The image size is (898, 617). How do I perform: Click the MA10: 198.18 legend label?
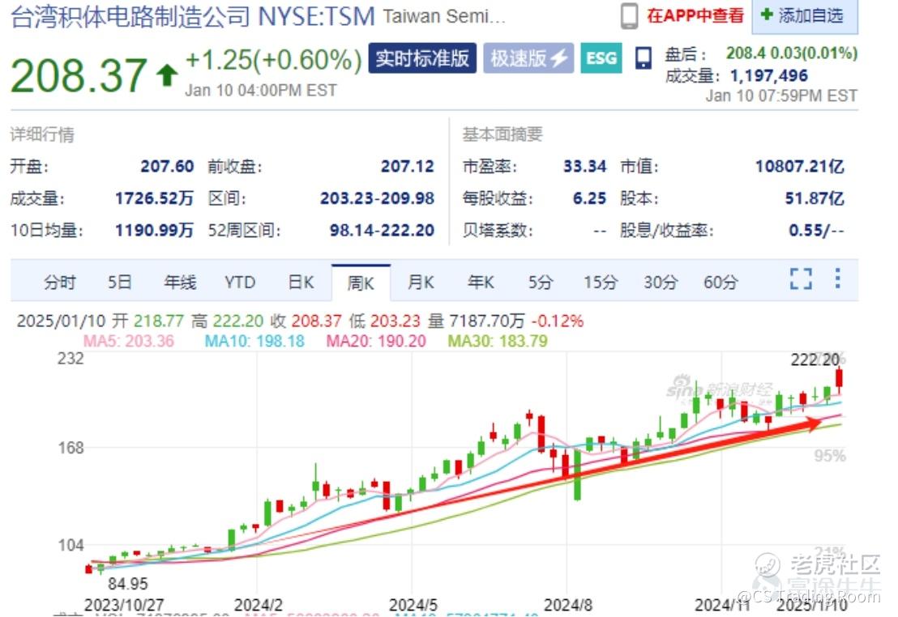(254, 341)
